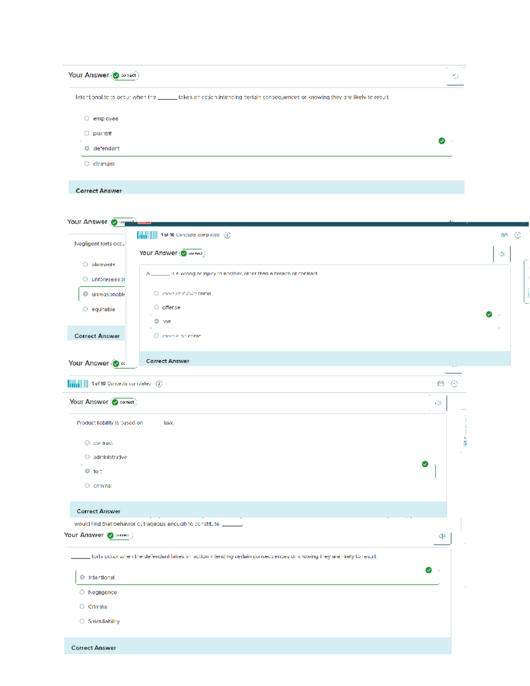Image resolution: width=530 pixels, height=686 pixels.
Task: Click the read-aloud speaker icon beside the Intentional question
Action: (x=442, y=536)
